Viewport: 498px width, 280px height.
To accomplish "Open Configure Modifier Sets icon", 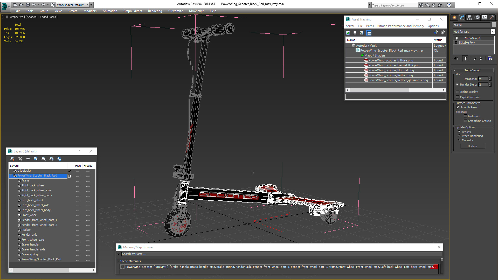I will tap(490, 59).
